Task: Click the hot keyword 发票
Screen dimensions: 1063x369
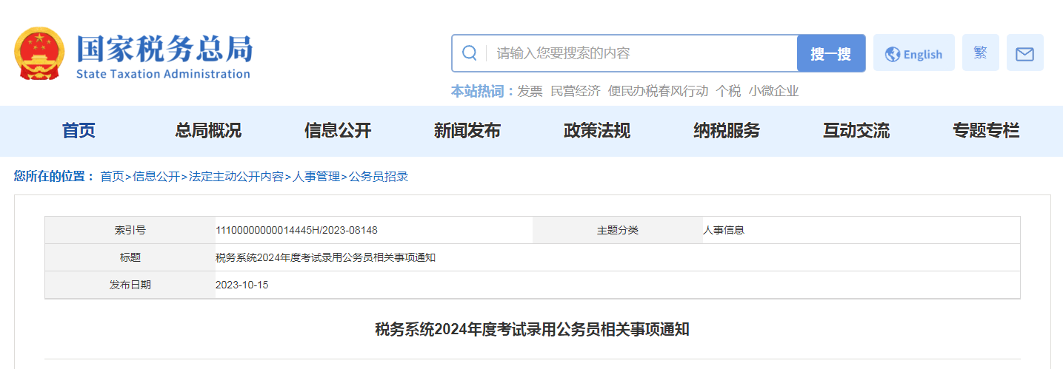Action: 530,91
